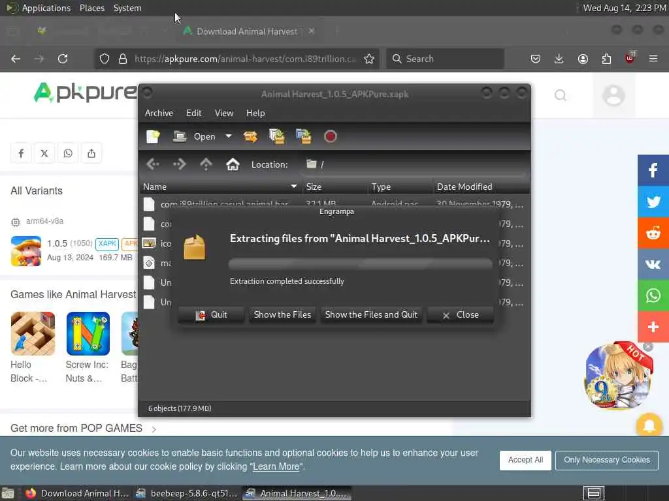Screen dimensions: 669x501
Task: Go back in Firefox browser
Action: click(16, 59)
